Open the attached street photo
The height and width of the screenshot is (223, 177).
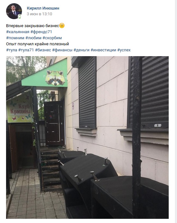click(87, 138)
